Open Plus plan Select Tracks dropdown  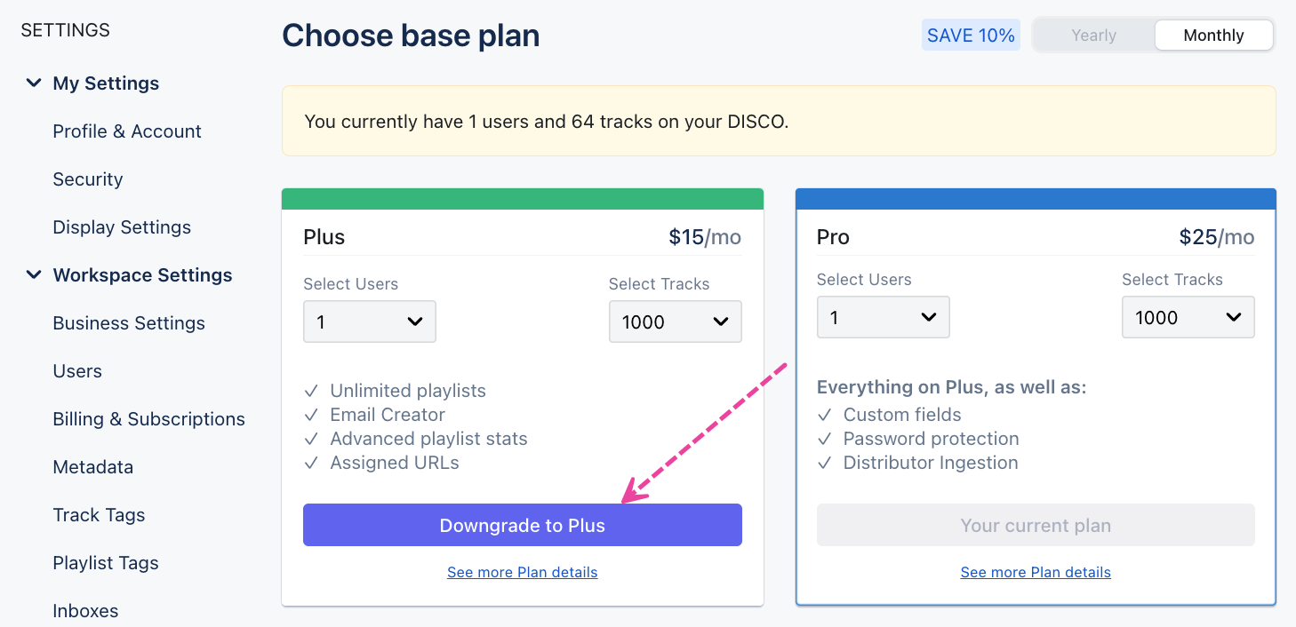(675, 321)
